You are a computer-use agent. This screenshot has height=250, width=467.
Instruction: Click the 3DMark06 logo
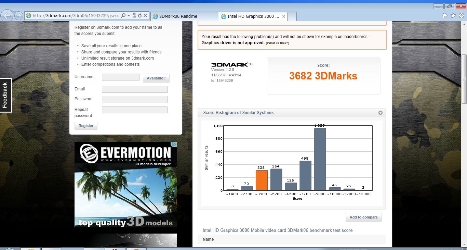(x=232, y=64)
